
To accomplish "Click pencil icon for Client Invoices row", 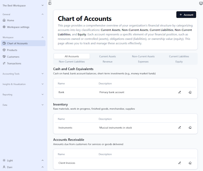I will (180, 163).
